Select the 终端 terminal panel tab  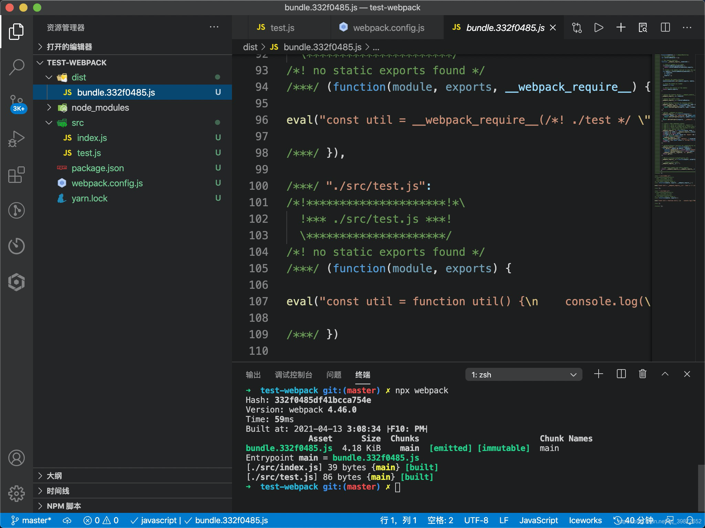[x=363, y=375]
